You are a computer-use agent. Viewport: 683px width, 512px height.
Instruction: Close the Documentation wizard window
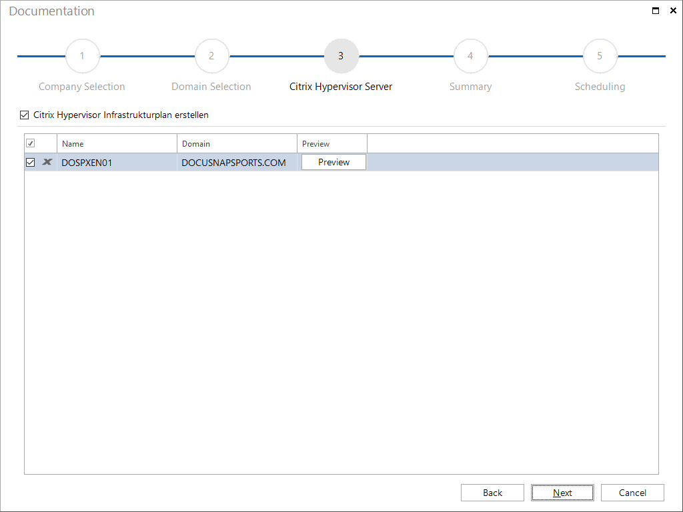click(673, 11)
